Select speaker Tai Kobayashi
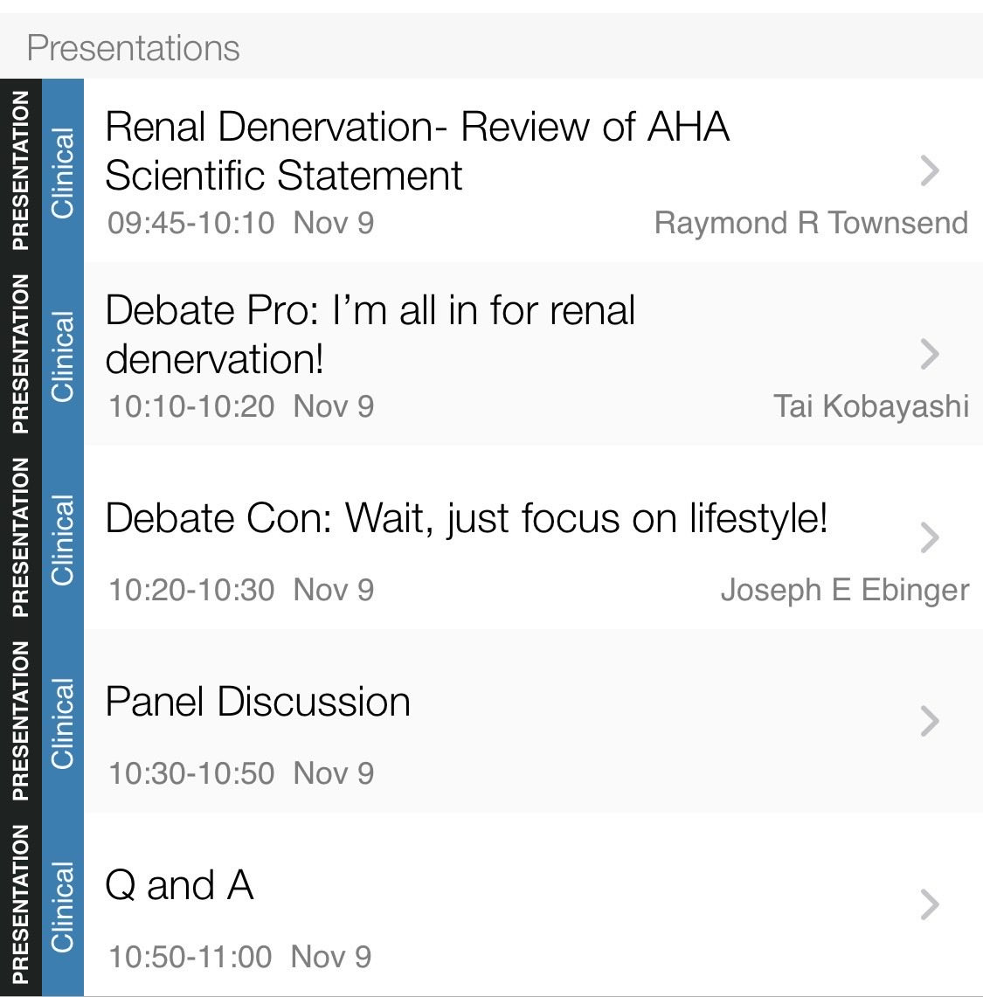This screenshot has height=997, width=983. [x=871, y=406]
